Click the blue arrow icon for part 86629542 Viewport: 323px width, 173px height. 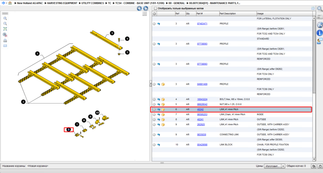tap(159, 105)
